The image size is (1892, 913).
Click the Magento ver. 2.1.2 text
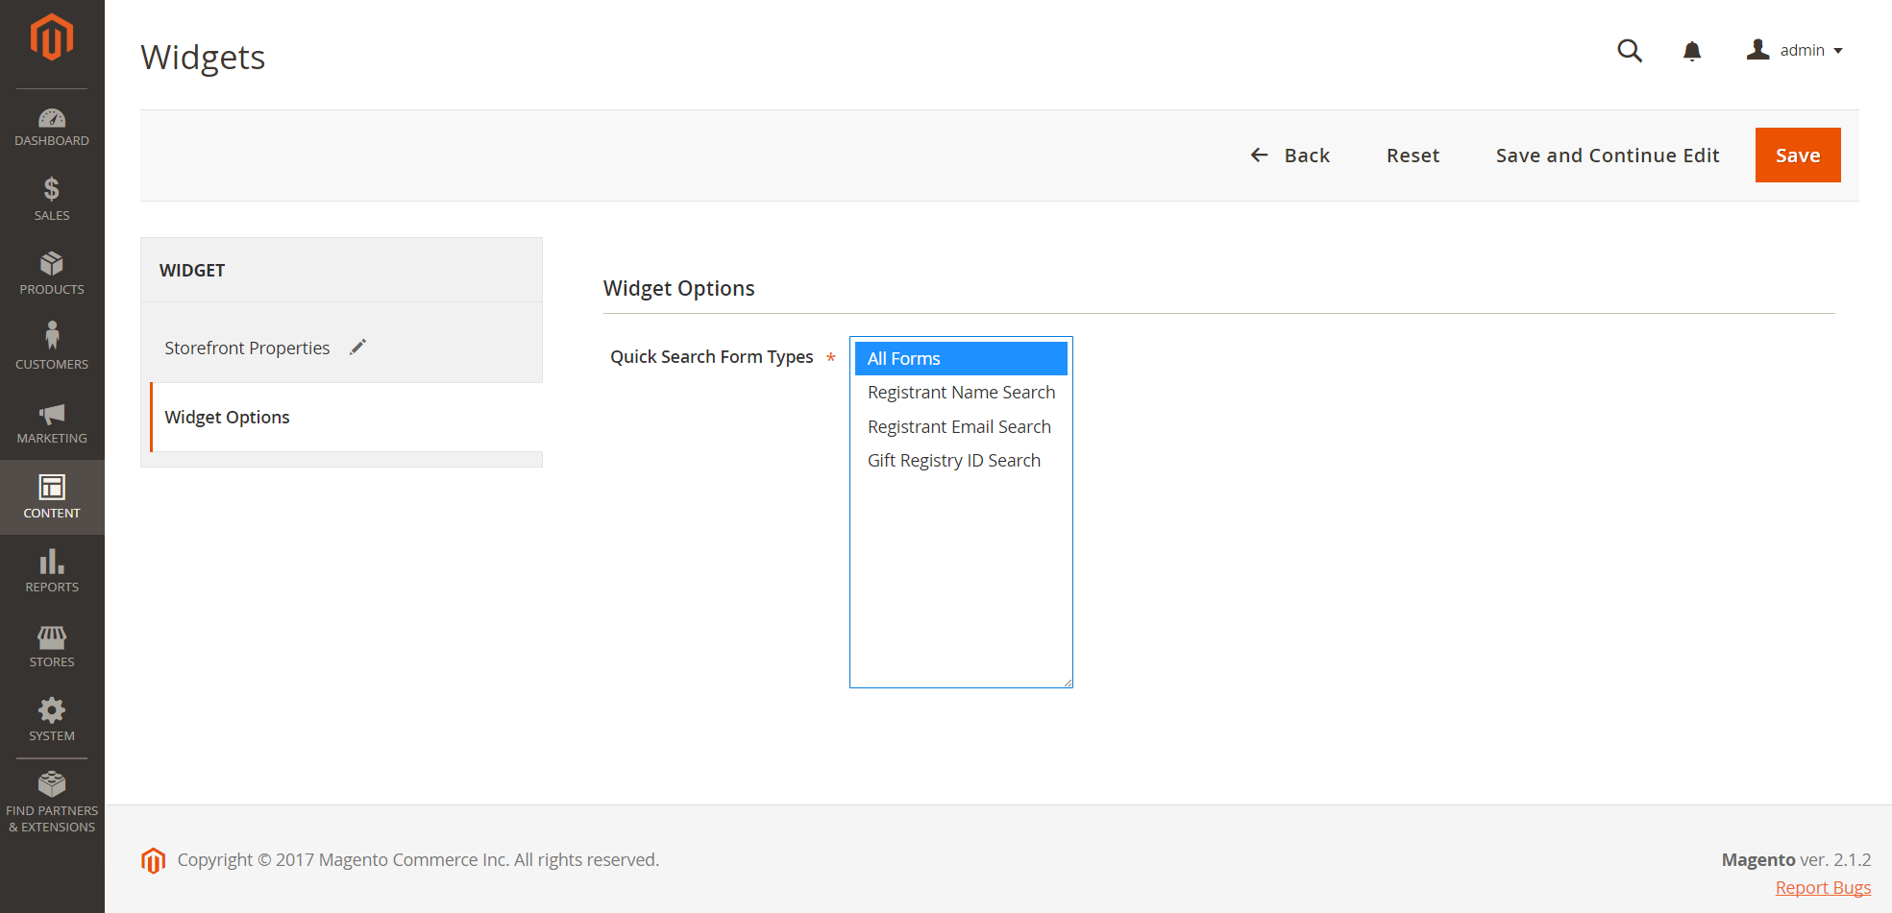(x=1796, y=860)
